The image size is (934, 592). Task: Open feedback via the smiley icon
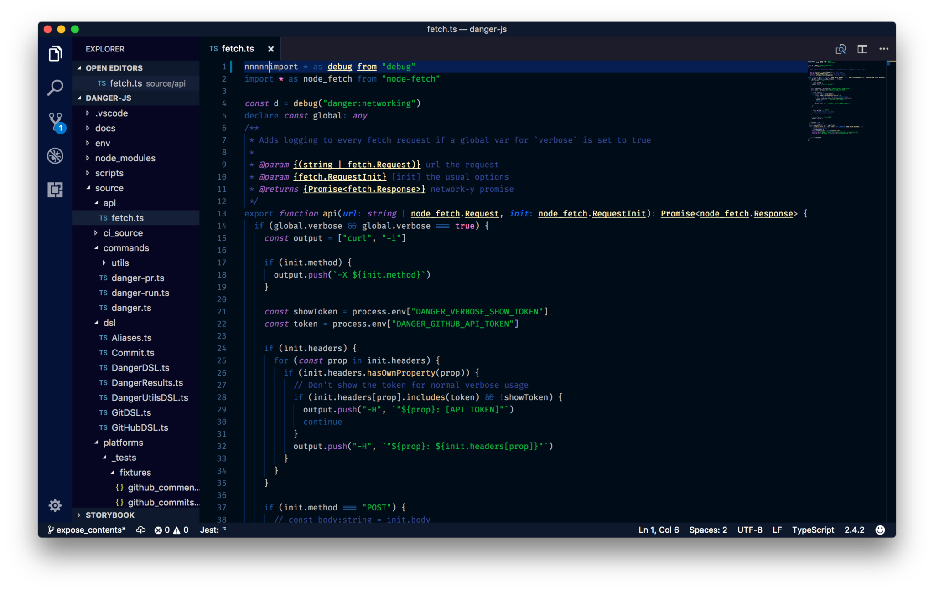coord(880,530)
